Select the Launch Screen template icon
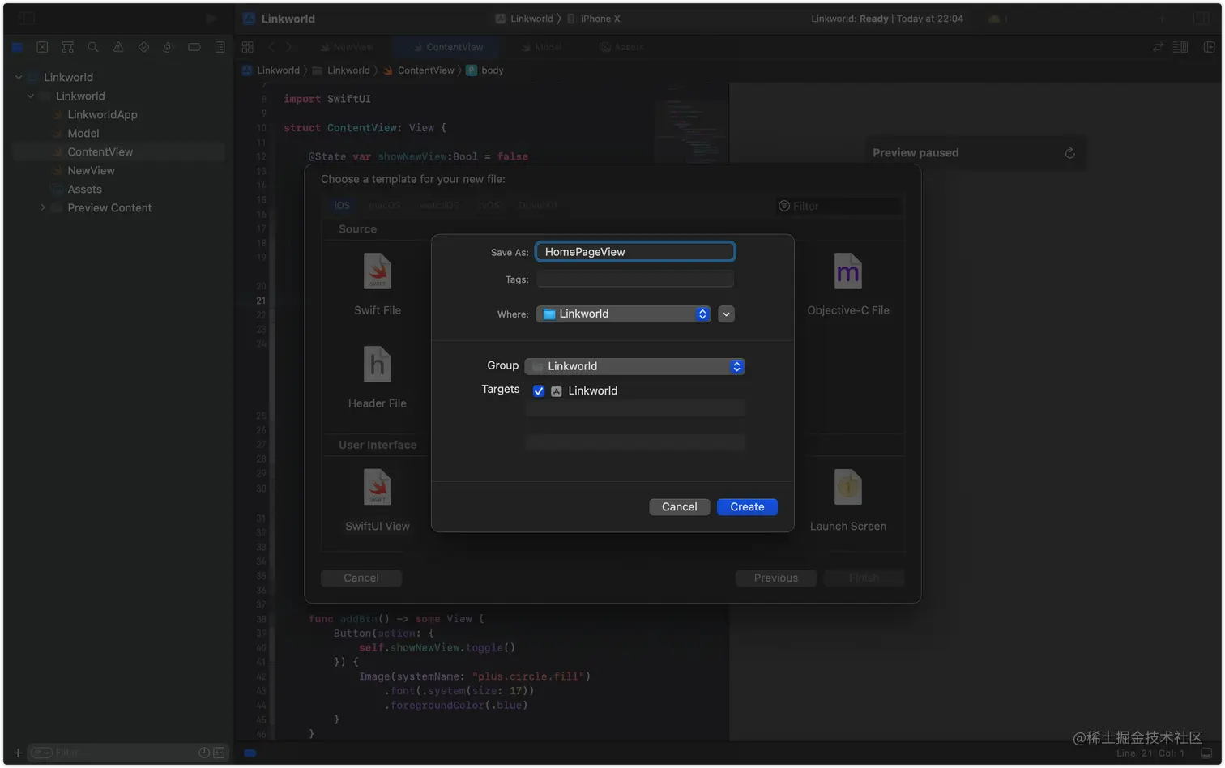The width and height of the screenshot is (1225, 768). tap(847, 488)
